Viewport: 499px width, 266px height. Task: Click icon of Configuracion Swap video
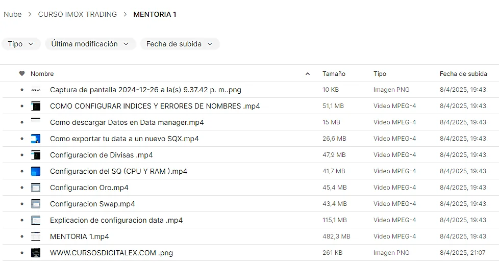(x=36, y=204)
